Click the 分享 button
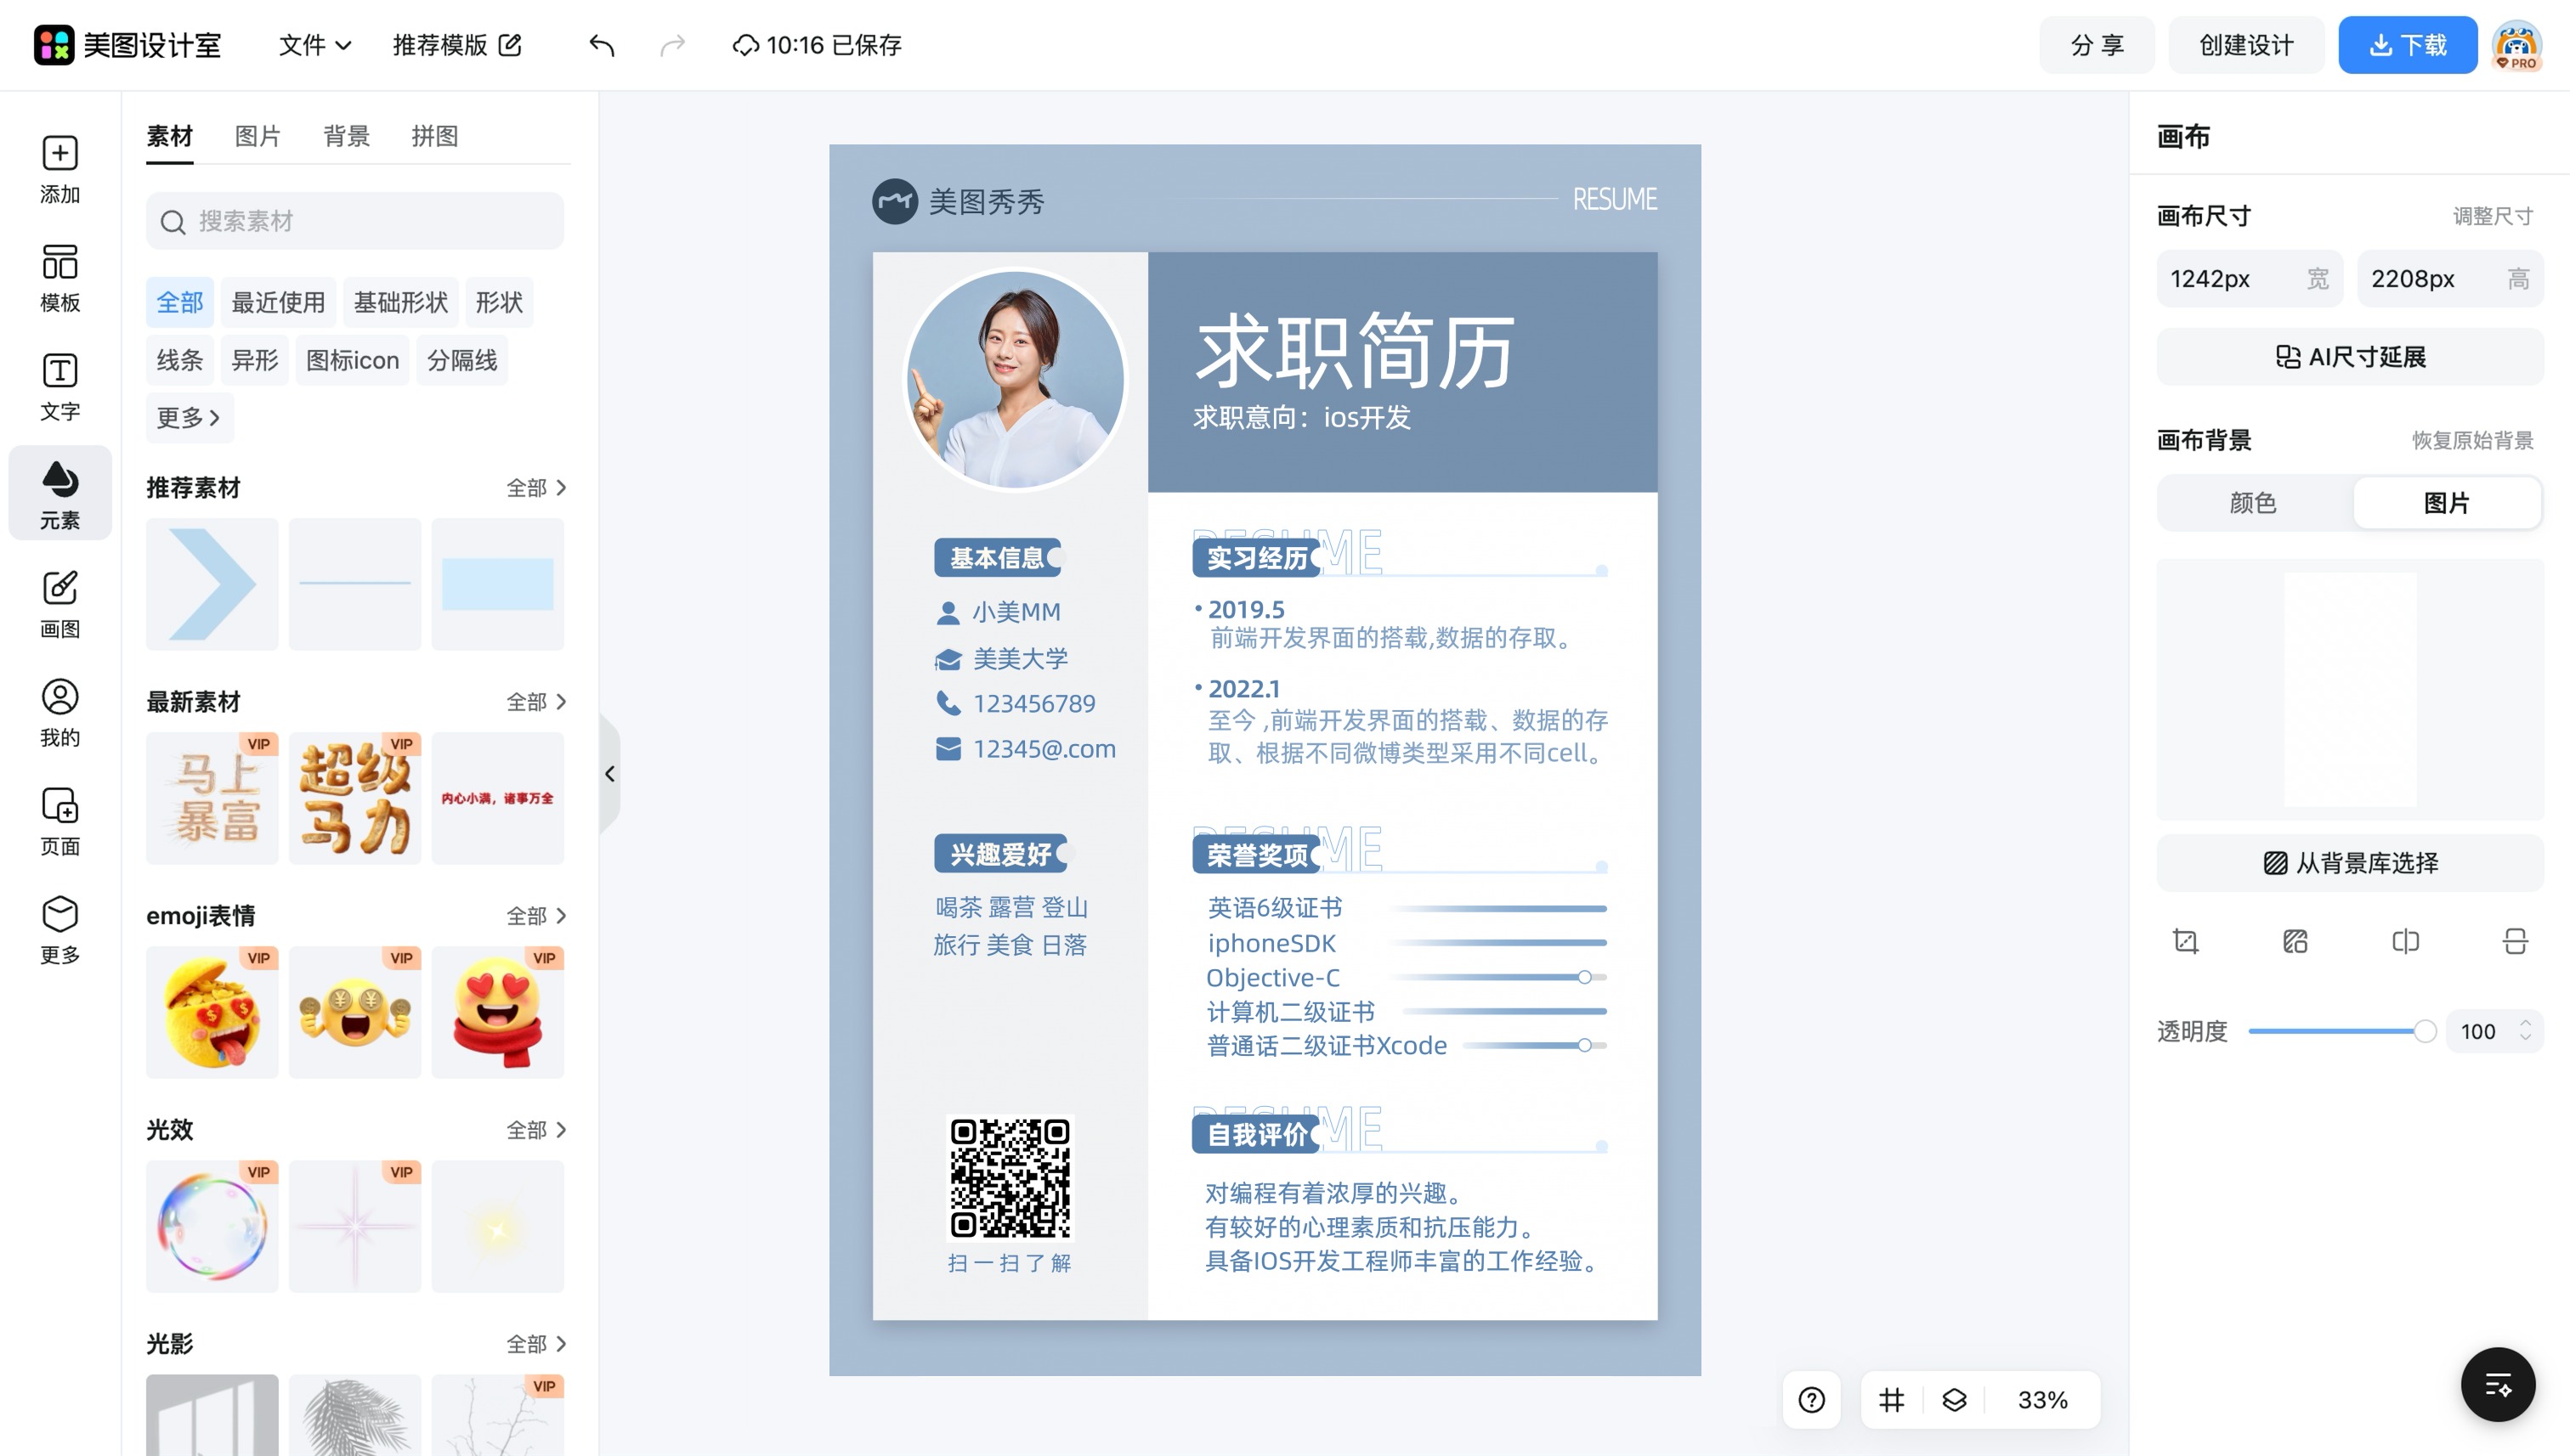 tap(2097, 45)
